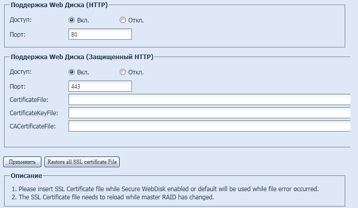
Task: Click the CACertificateFile: label text
Action: [x=32, y=126]
